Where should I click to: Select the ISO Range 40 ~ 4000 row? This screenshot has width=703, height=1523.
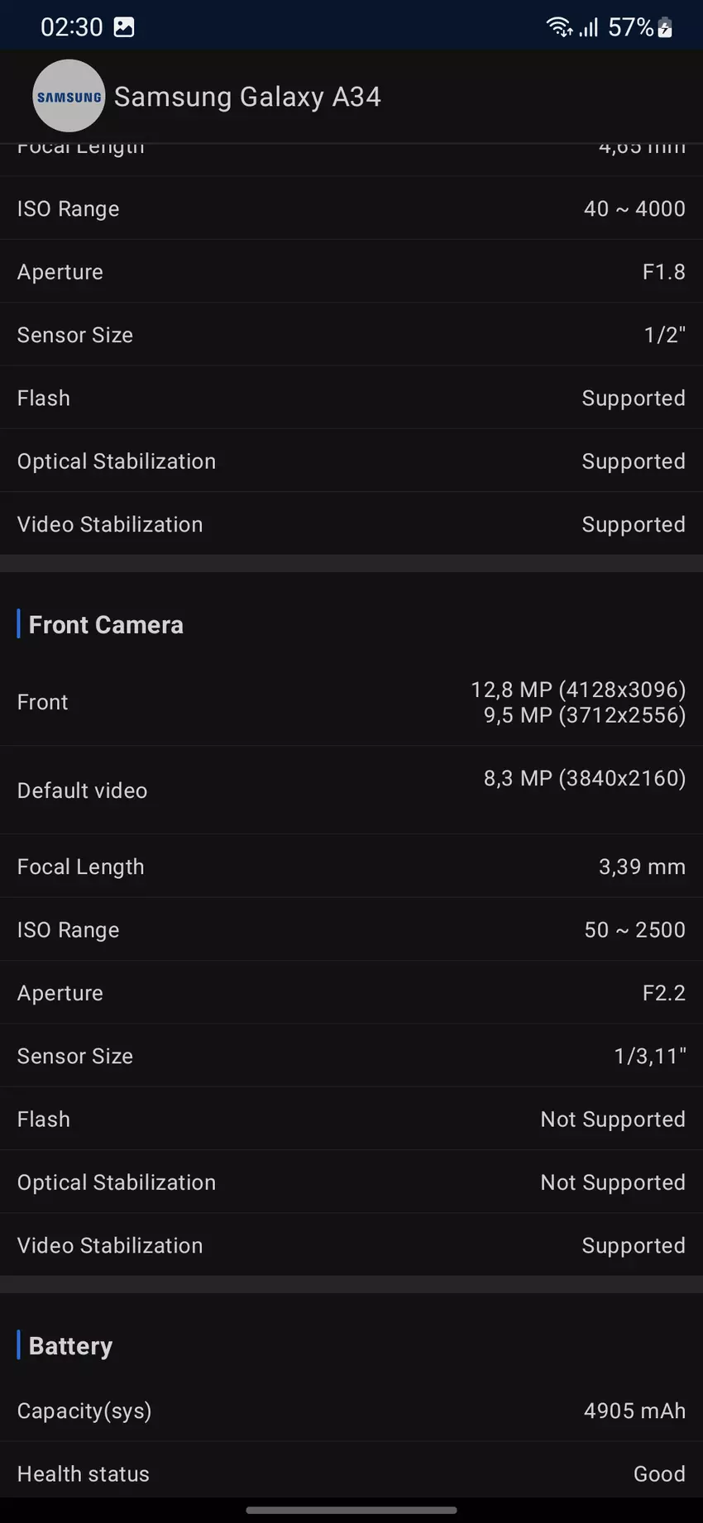click(x=351, y=208)
